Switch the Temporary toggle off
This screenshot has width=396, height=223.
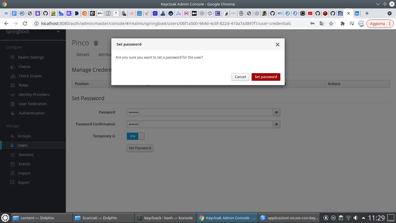pos(136,136)
